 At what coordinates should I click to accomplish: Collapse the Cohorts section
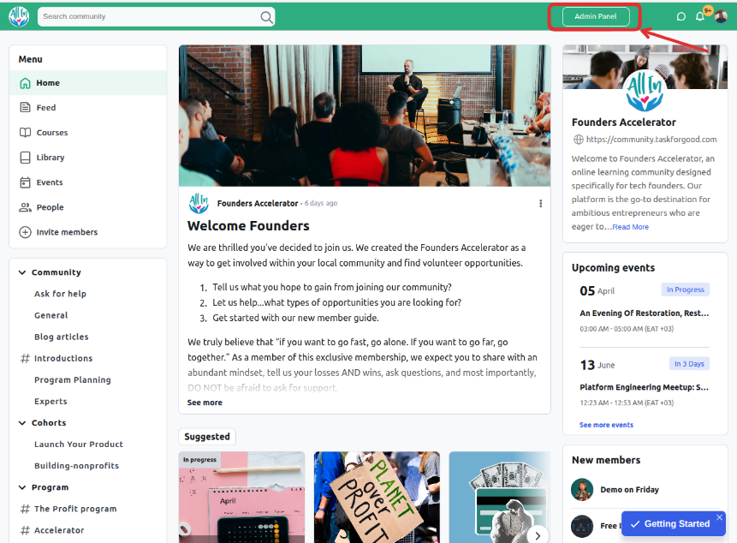coord(22,422)
